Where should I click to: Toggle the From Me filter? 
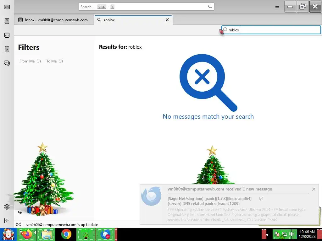[x=30, y=61]
